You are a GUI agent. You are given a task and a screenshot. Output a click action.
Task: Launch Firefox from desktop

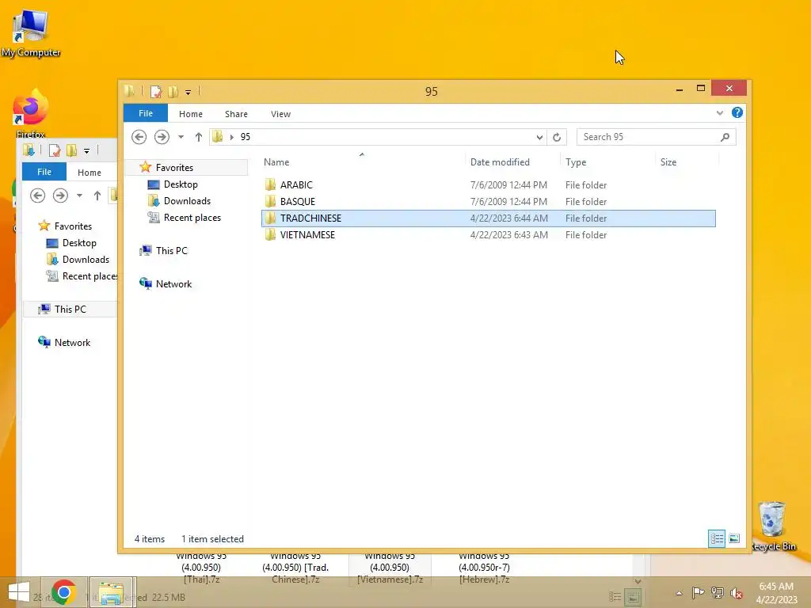[31, 114]
